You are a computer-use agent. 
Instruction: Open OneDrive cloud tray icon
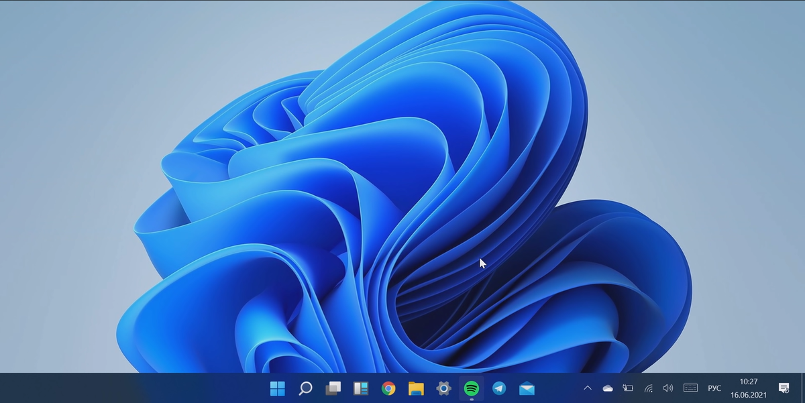[608, 388]
